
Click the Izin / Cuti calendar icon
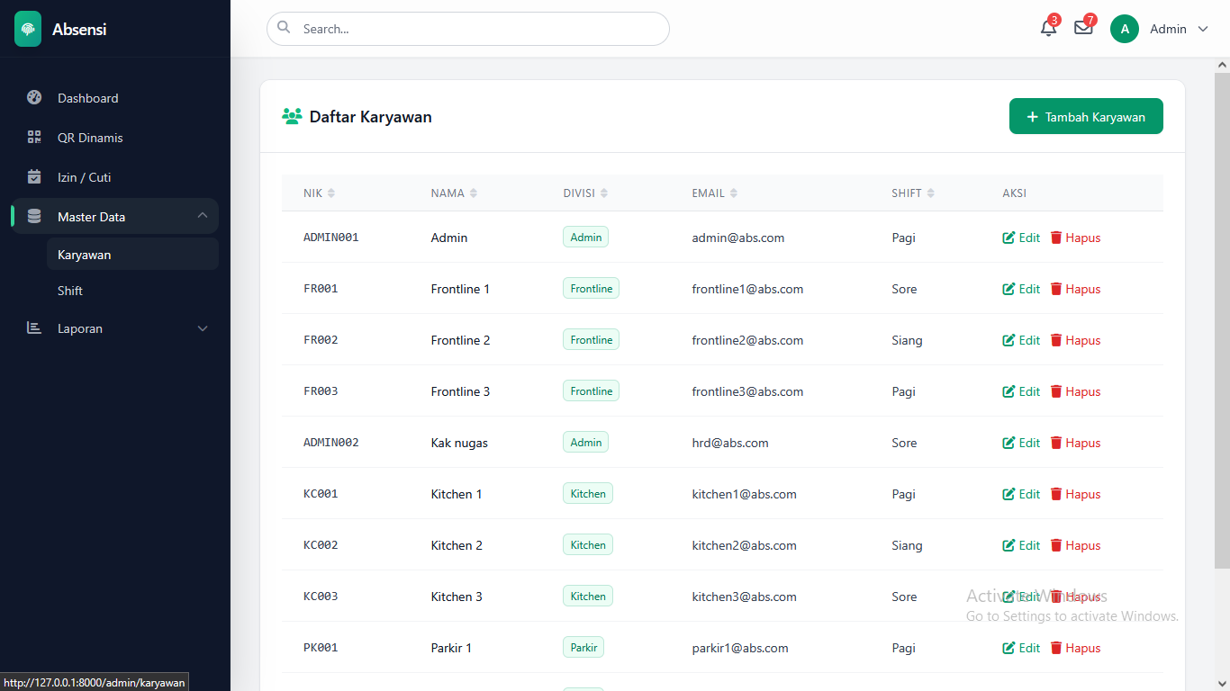34,177
